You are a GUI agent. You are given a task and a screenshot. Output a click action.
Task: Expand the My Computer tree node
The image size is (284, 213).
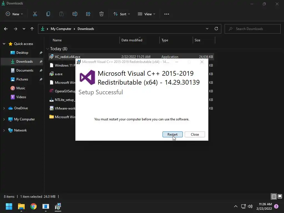coord(4,119)
